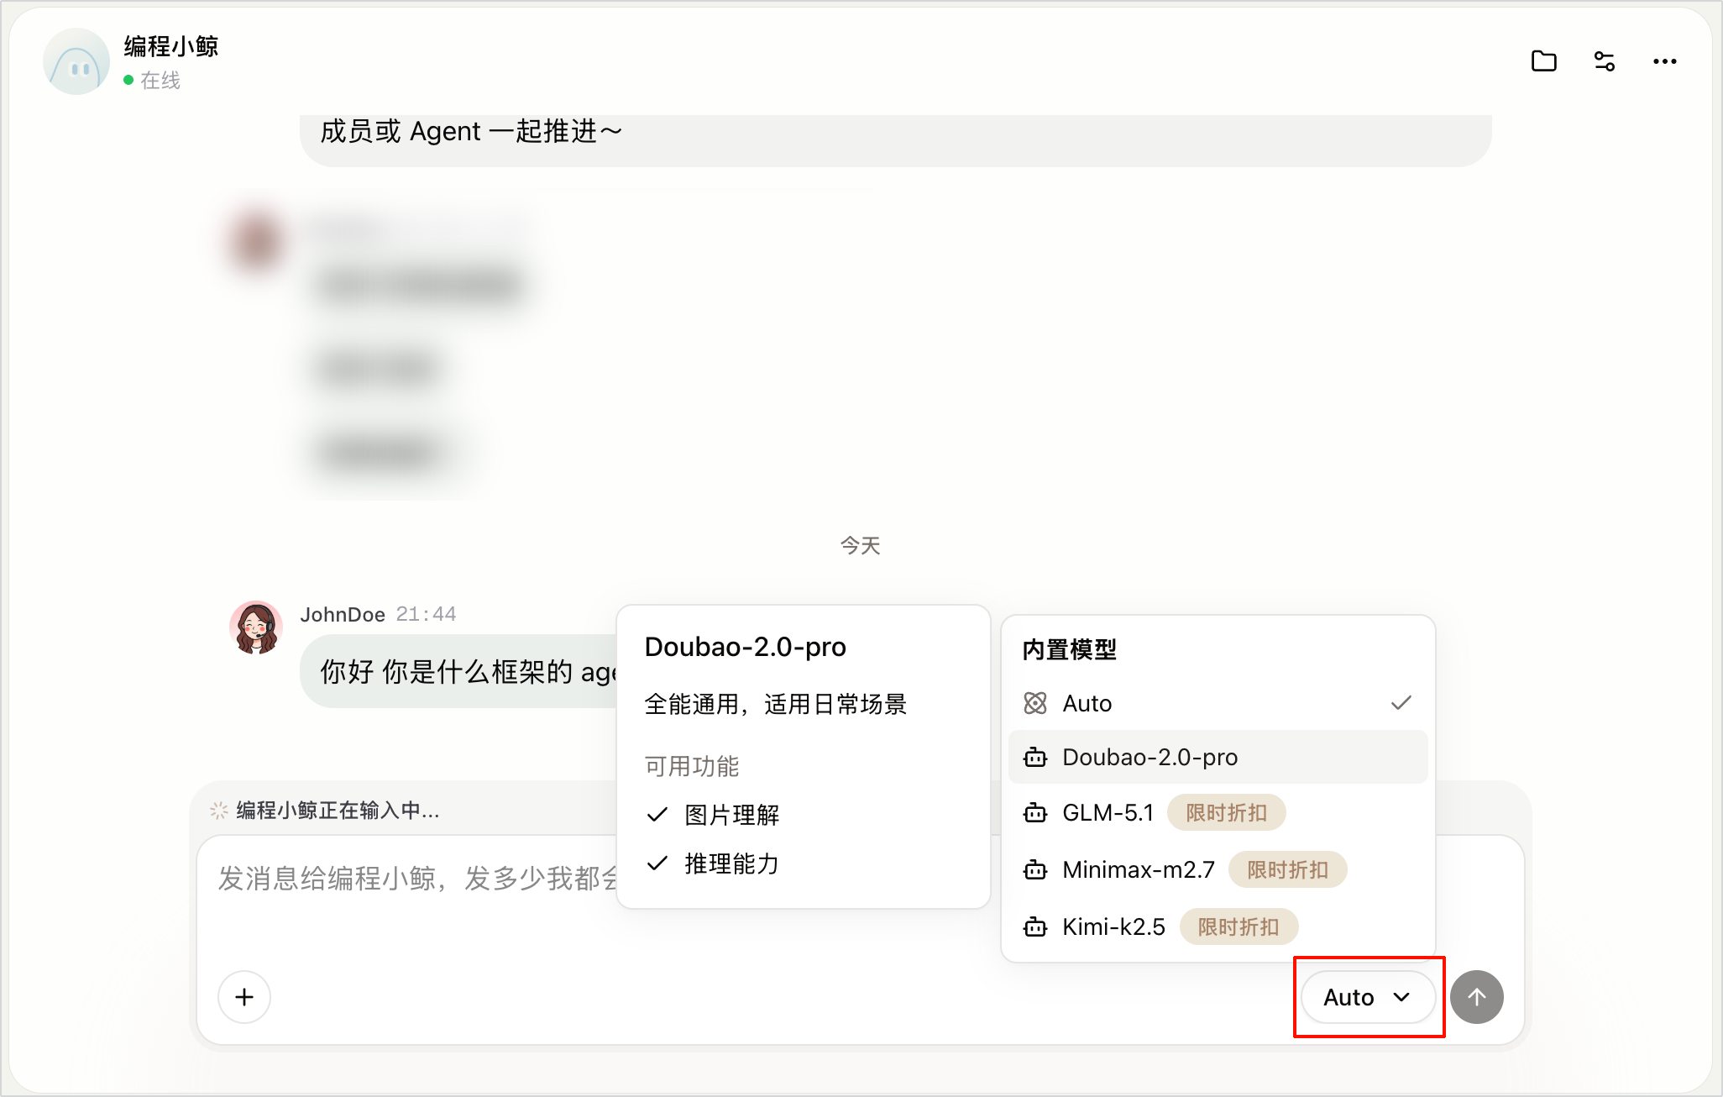Select the Auto model option

pyautogui.click(x=1218, y=703)
